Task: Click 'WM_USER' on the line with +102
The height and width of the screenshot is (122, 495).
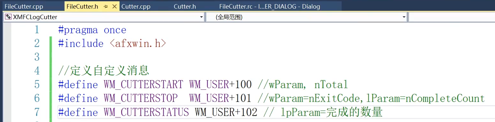Action: click(215, 112)
